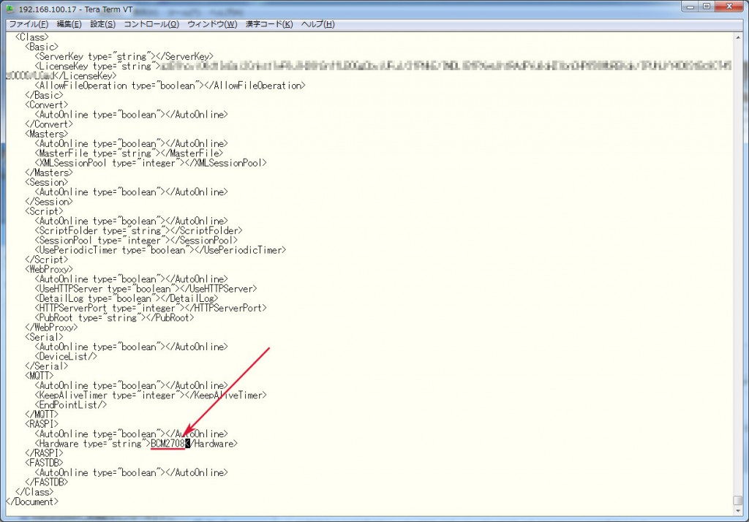The height and width of the screenshot is (522, 749).
Task: Click the scrollbar up arrow
Action: tap(738, 37)
